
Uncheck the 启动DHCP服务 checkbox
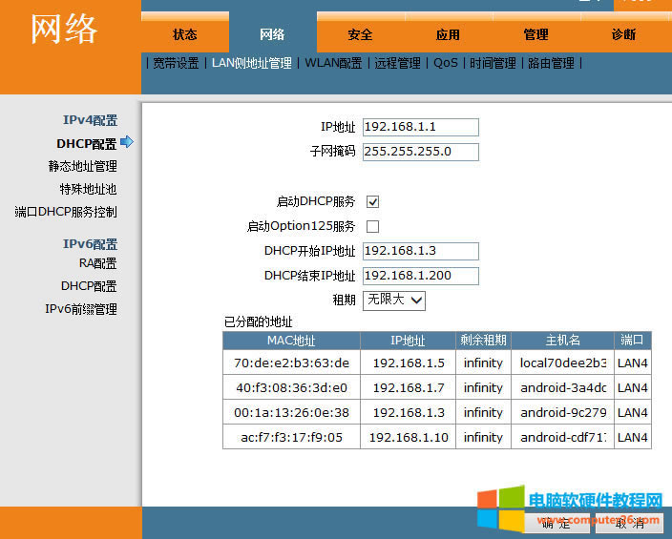pos(373,202)
